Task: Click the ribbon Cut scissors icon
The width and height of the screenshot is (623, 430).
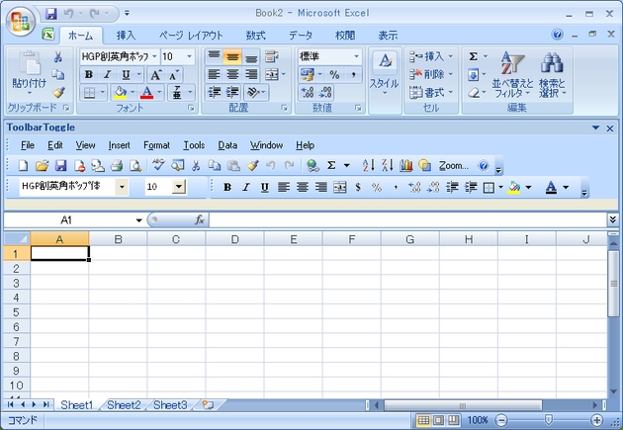Action: (x=58, y=56)
